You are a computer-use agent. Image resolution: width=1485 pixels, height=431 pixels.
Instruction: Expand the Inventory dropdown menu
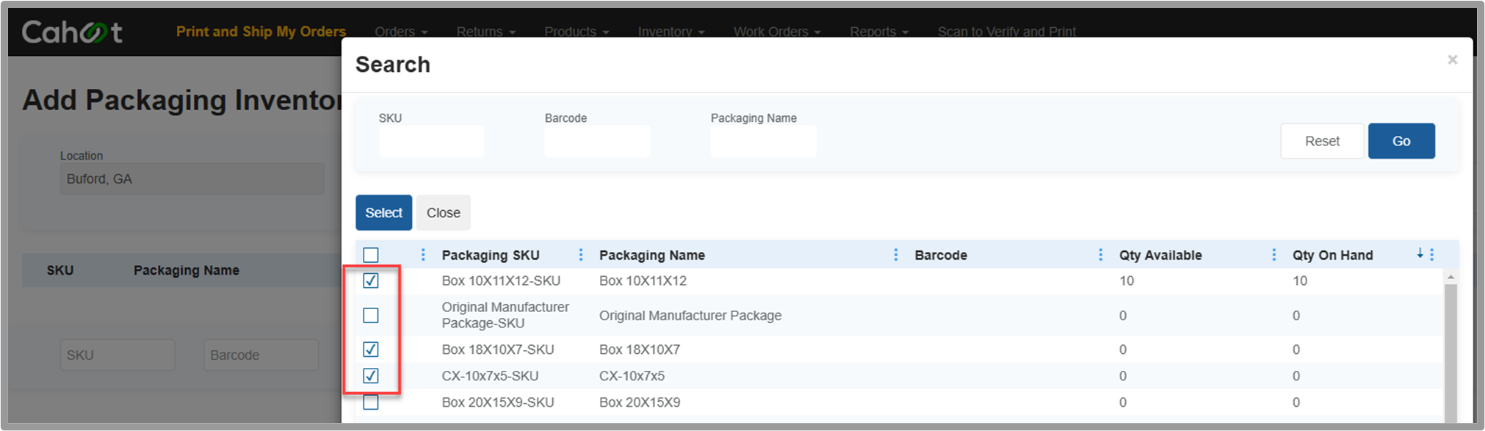pos(671,32)
